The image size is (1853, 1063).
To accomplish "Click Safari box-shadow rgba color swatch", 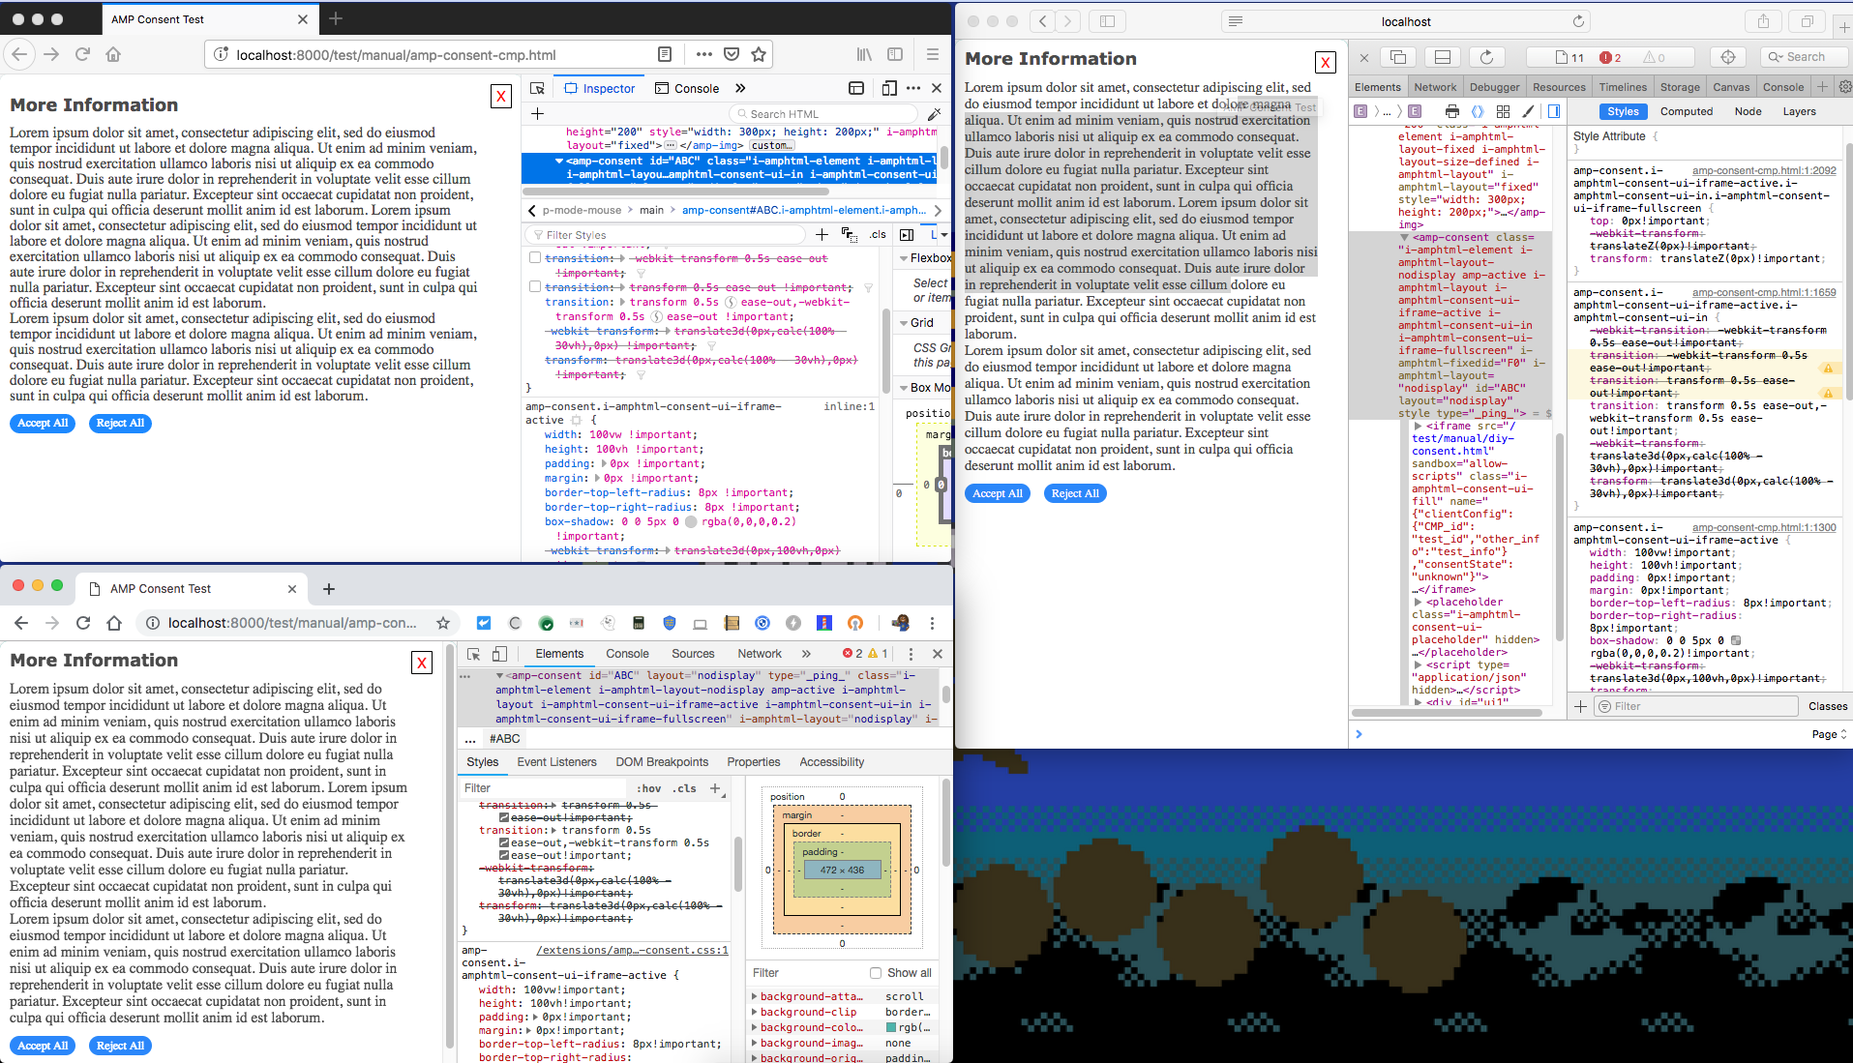I will coord(1736,640).
